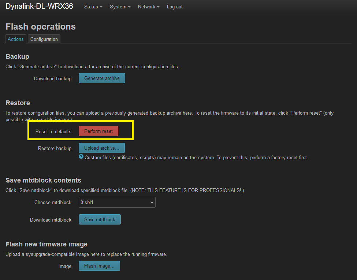The image size is (357, 280).
Task: Click the Image label
Action: (65, 266)
